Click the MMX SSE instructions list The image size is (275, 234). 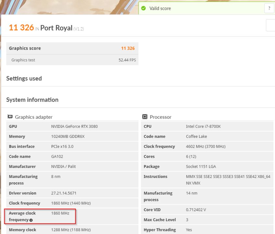pyautogui.click(x=228, y=180)
